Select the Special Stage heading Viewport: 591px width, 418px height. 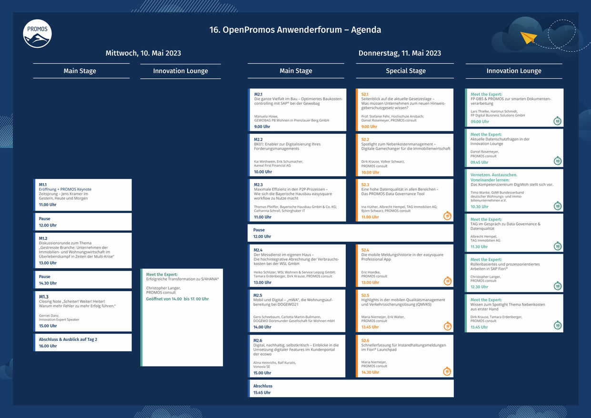click(x=405, y=71)
